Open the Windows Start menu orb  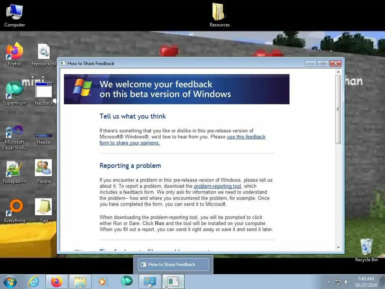click(x=10, y=281)
